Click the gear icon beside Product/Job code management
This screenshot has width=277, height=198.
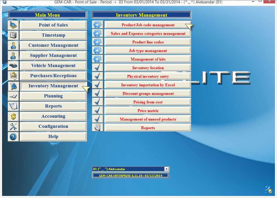click(x=98, y=25)
